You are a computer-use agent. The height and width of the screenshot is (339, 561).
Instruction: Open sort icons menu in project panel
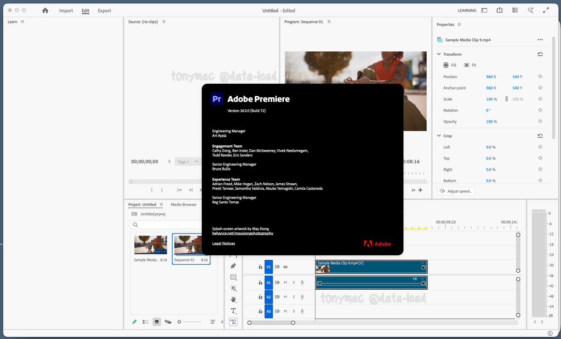[x=213, y=322]
